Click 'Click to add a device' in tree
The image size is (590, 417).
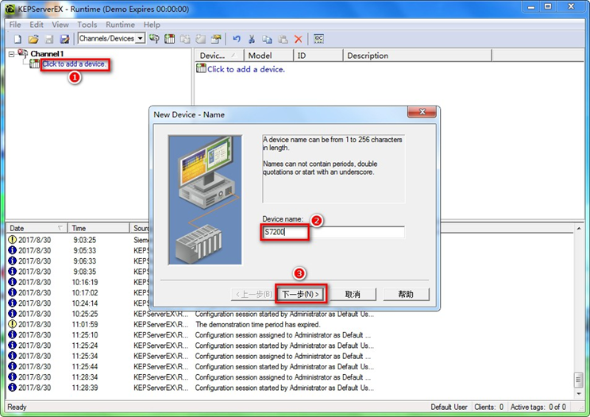(x=74, y=64)
